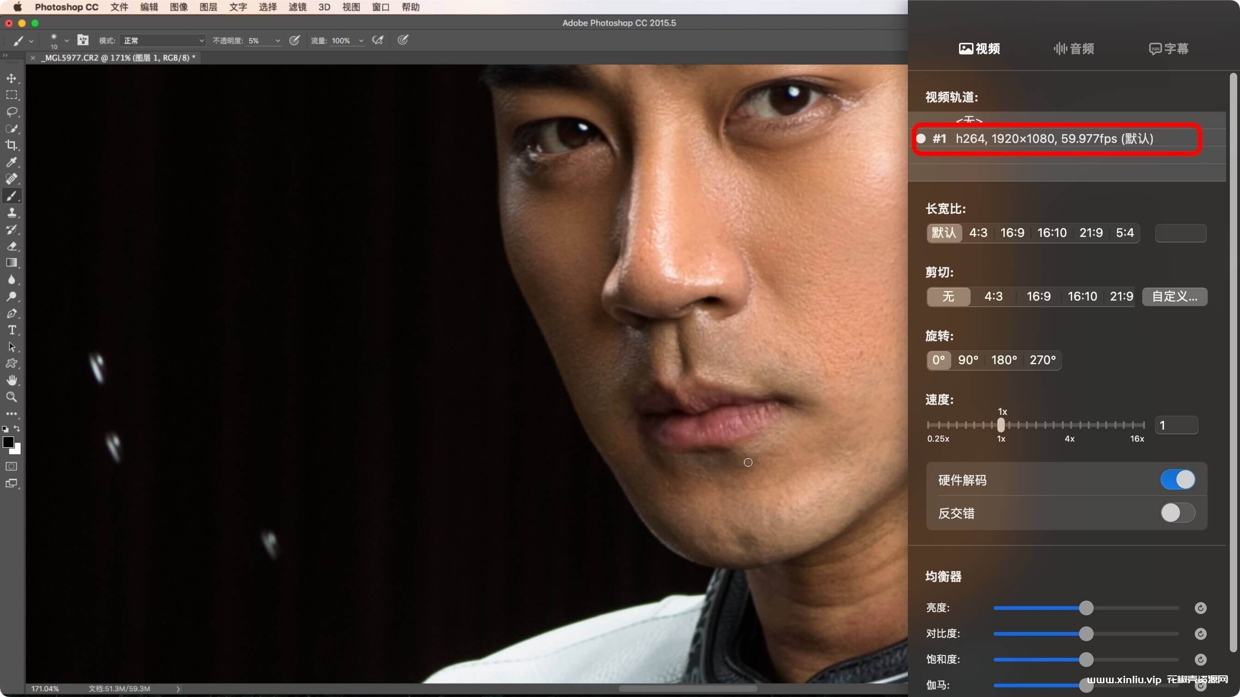The image size is (1240, 697).
Task: Expand the status bar info arrow
Action: click(178, 689)
